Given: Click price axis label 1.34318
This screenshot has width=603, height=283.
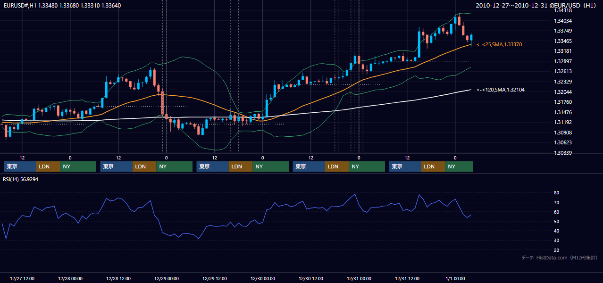Looking at the screenshot, I should click(562, 10).
